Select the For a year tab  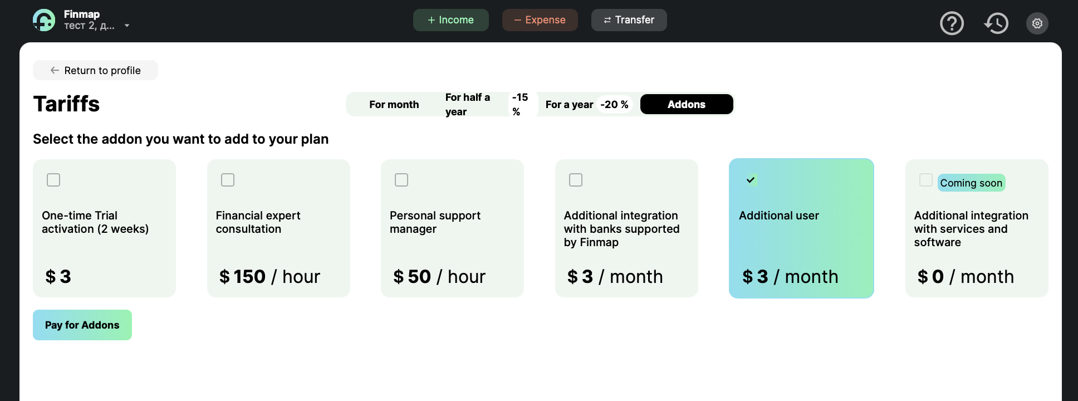point(569,105)
